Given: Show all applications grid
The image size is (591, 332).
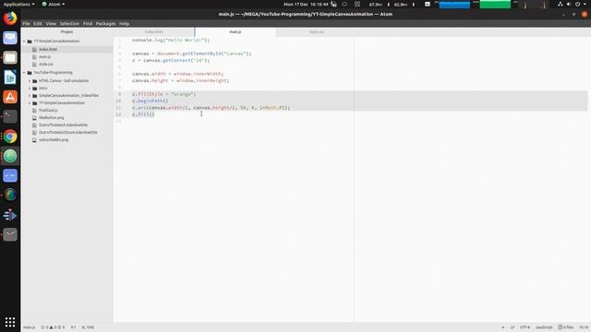Looking at the screenshot, I should coord(10,322).
